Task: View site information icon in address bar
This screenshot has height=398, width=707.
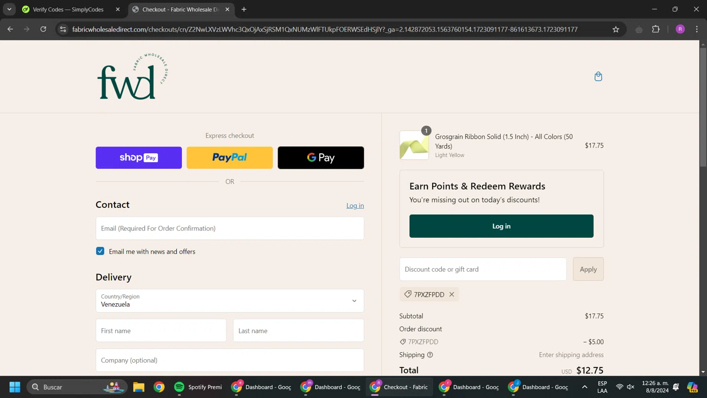Action: (63, 29)
